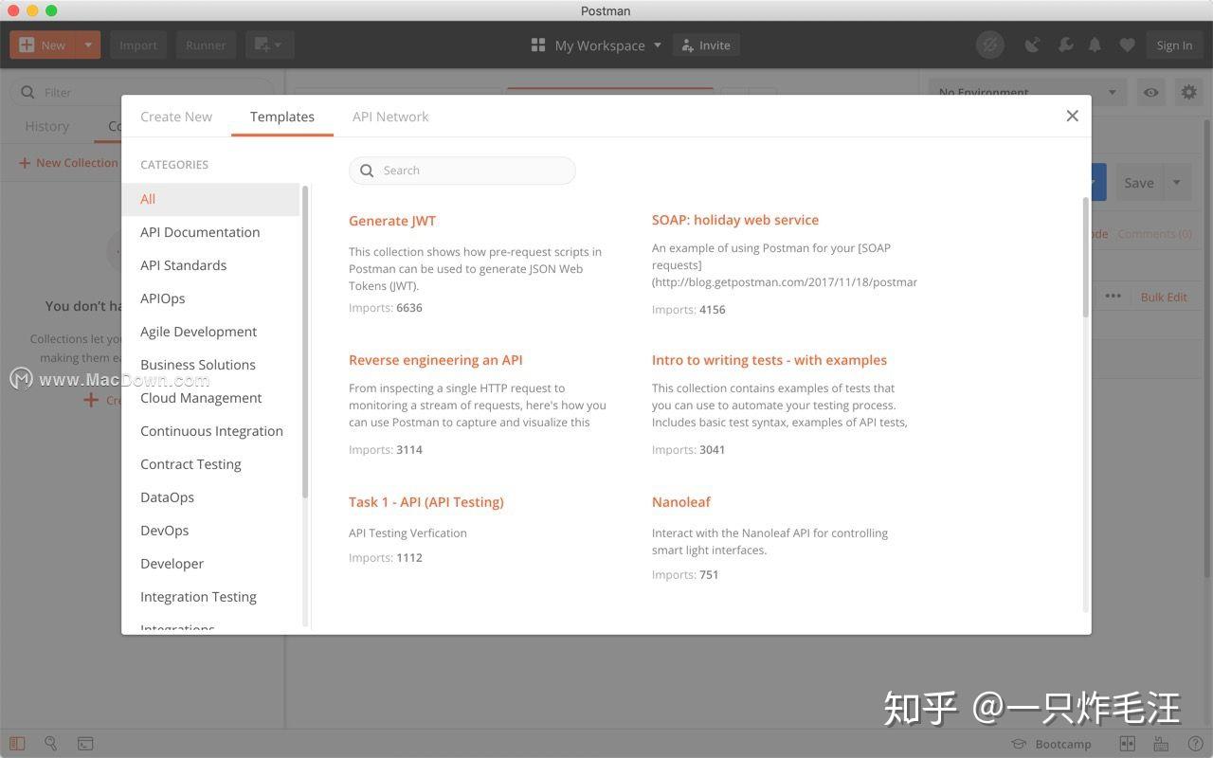Toggle sidebar visibility in status bar
The width and height of the screenshot is (1213, 758).
click(17, 744)
